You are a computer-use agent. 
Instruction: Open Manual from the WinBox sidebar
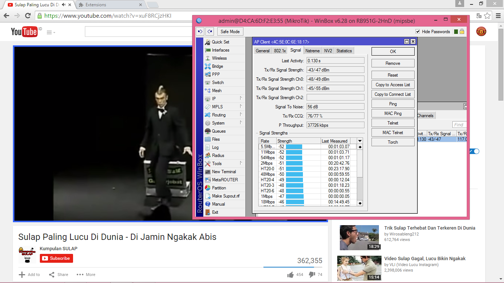[x=218, y=204]
